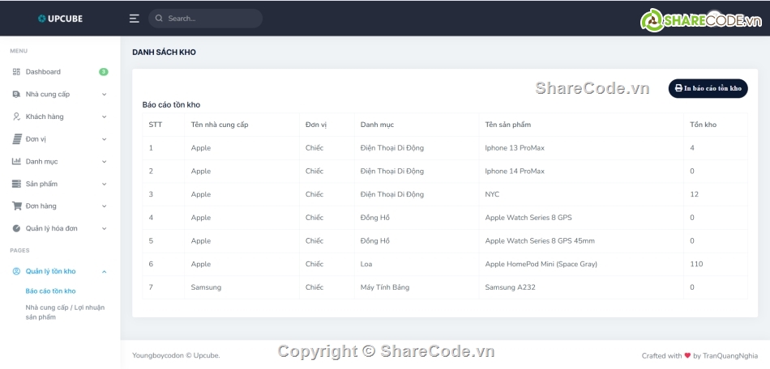Expand Nhà cung cấp chevron

click(104, 95)
